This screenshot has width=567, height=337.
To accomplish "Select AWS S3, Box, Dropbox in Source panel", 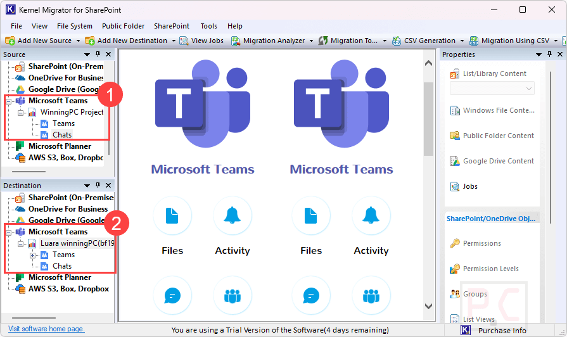I will [x=66, y=158].
